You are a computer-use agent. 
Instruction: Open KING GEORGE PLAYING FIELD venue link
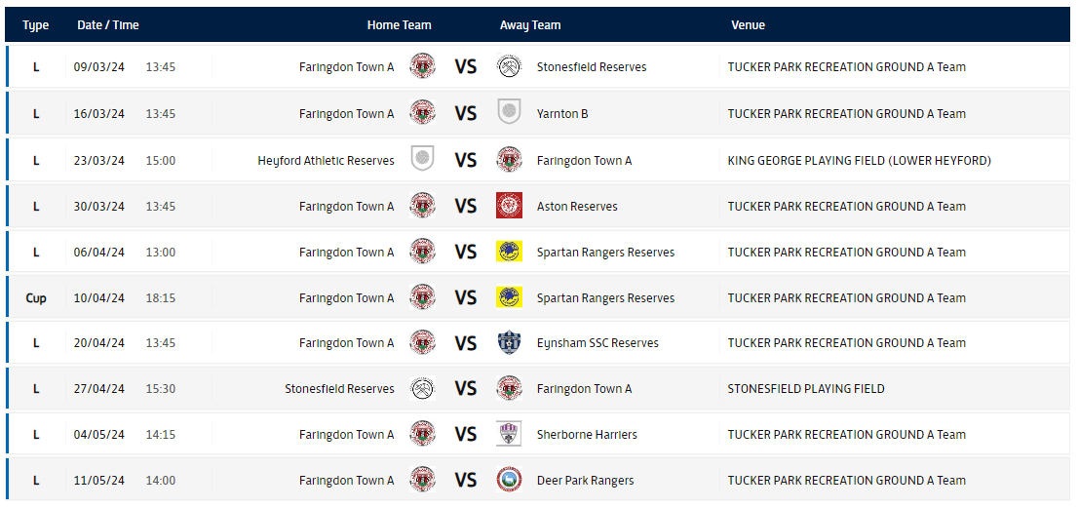tap(859, 160)
